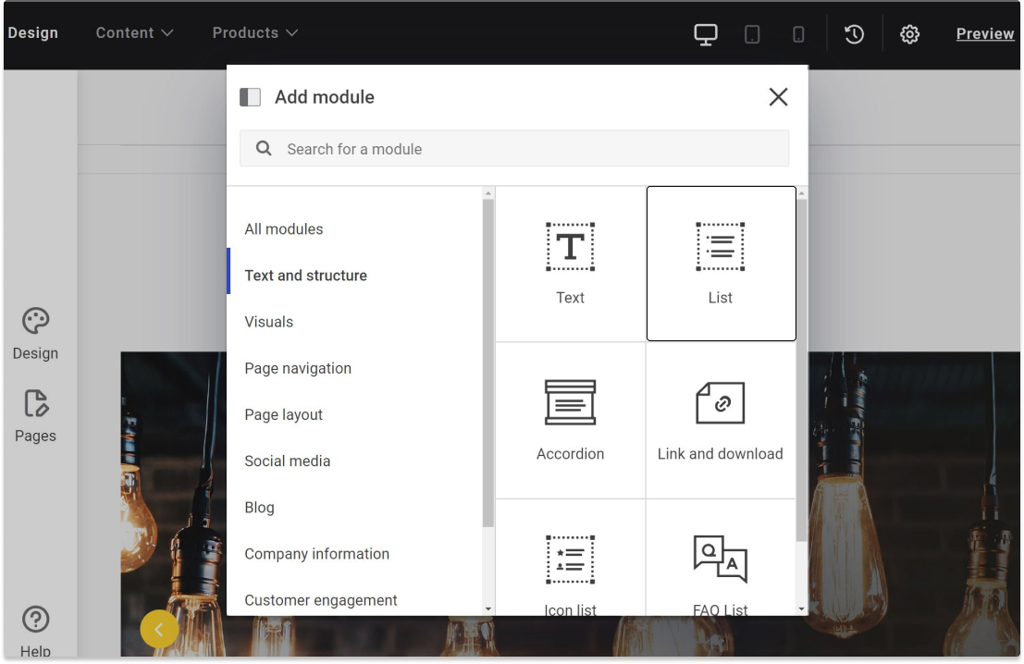
Task: Select the Accordion module
Action: click(570, 420)
